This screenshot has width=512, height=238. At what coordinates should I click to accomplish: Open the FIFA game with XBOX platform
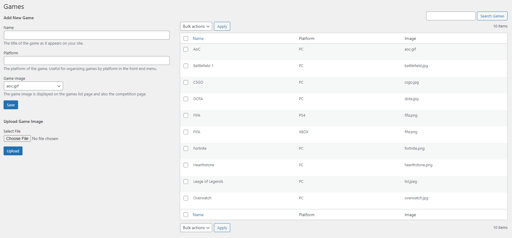[197, 132]
